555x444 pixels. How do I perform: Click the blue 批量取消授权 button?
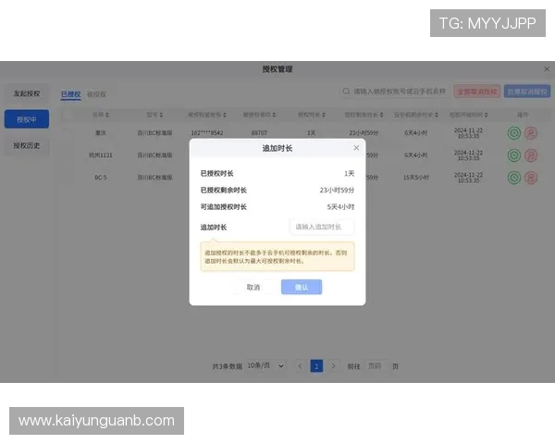click(527, 92)
